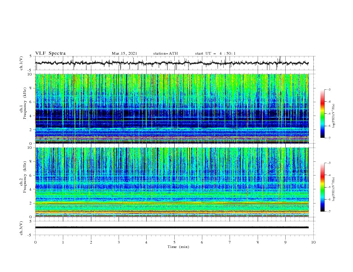This screenshot has width=353, height=272.
Task: Click the ch.2 spectrogram plot
Action: click(172, 182)
